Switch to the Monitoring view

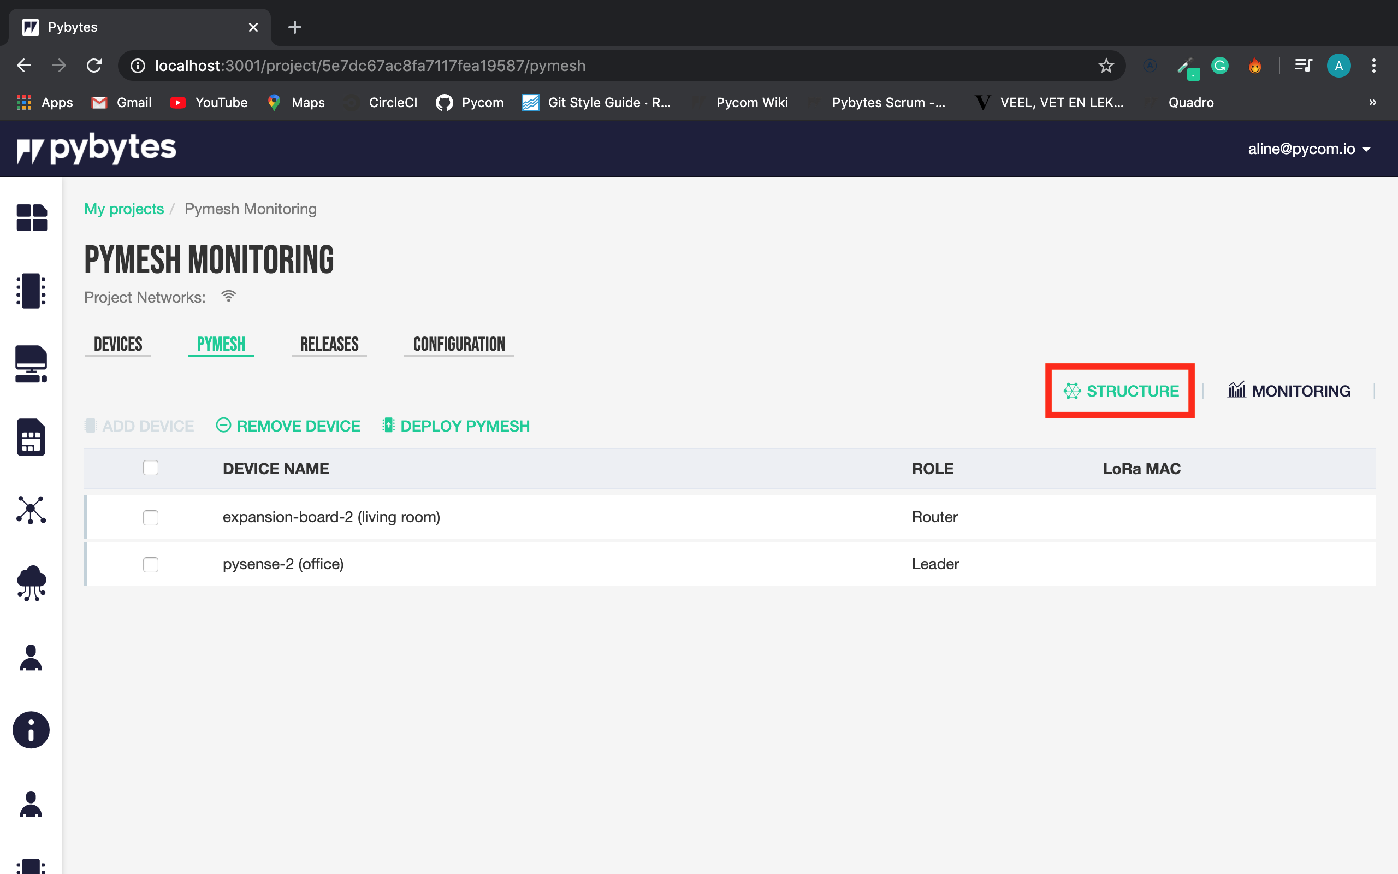point(1289,391)
